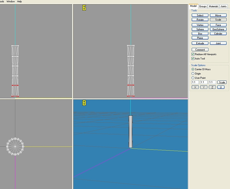
Task: Choose the Vertex tool
Action: (x=200, y=25)
